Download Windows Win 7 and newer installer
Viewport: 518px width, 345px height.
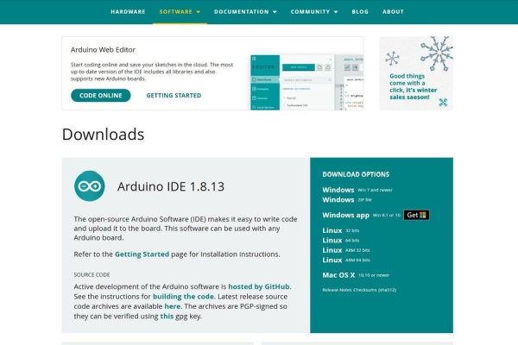357,190
